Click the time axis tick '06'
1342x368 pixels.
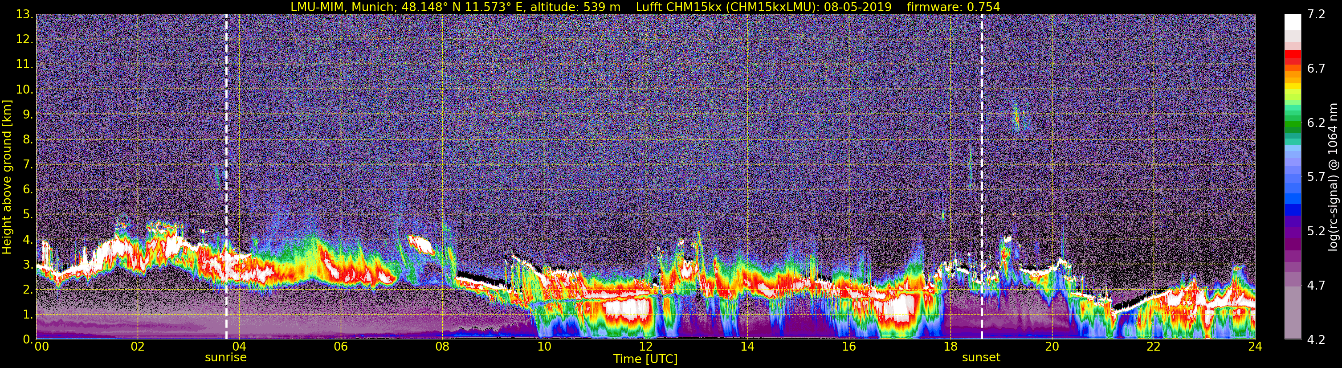[341, 347]
